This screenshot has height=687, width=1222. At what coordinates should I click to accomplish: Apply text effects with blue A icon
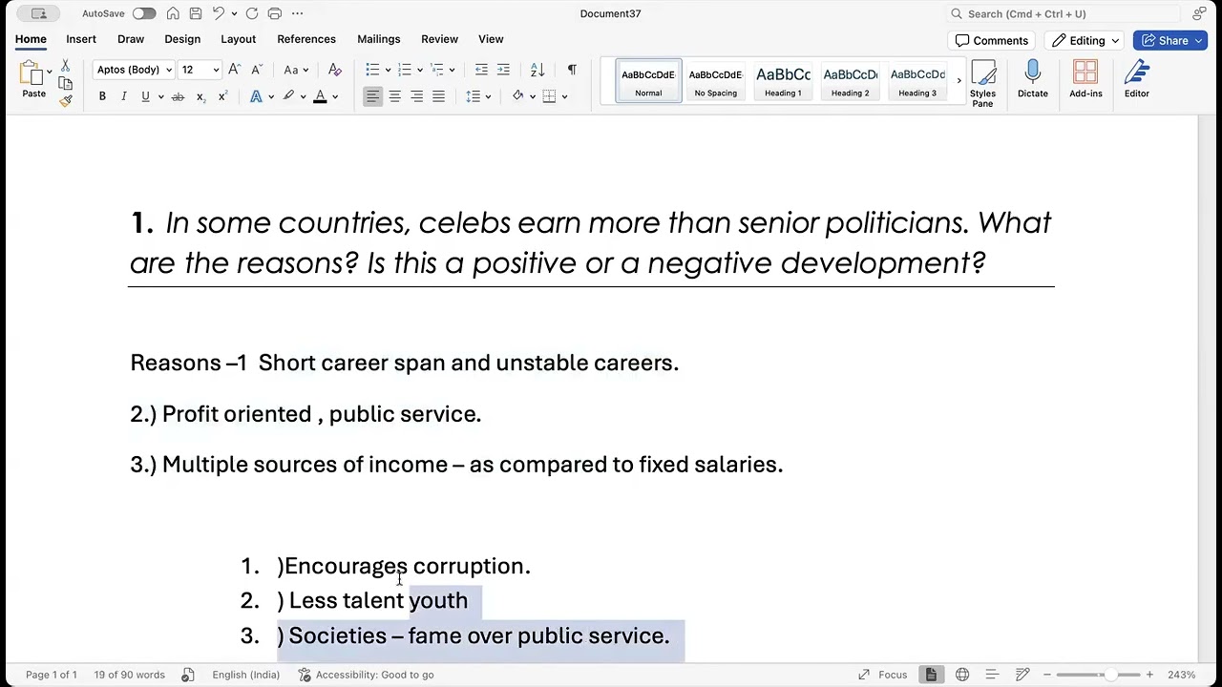256,96
